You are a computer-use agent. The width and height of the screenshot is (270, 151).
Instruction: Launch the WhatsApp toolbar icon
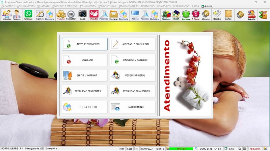point(28,15)
